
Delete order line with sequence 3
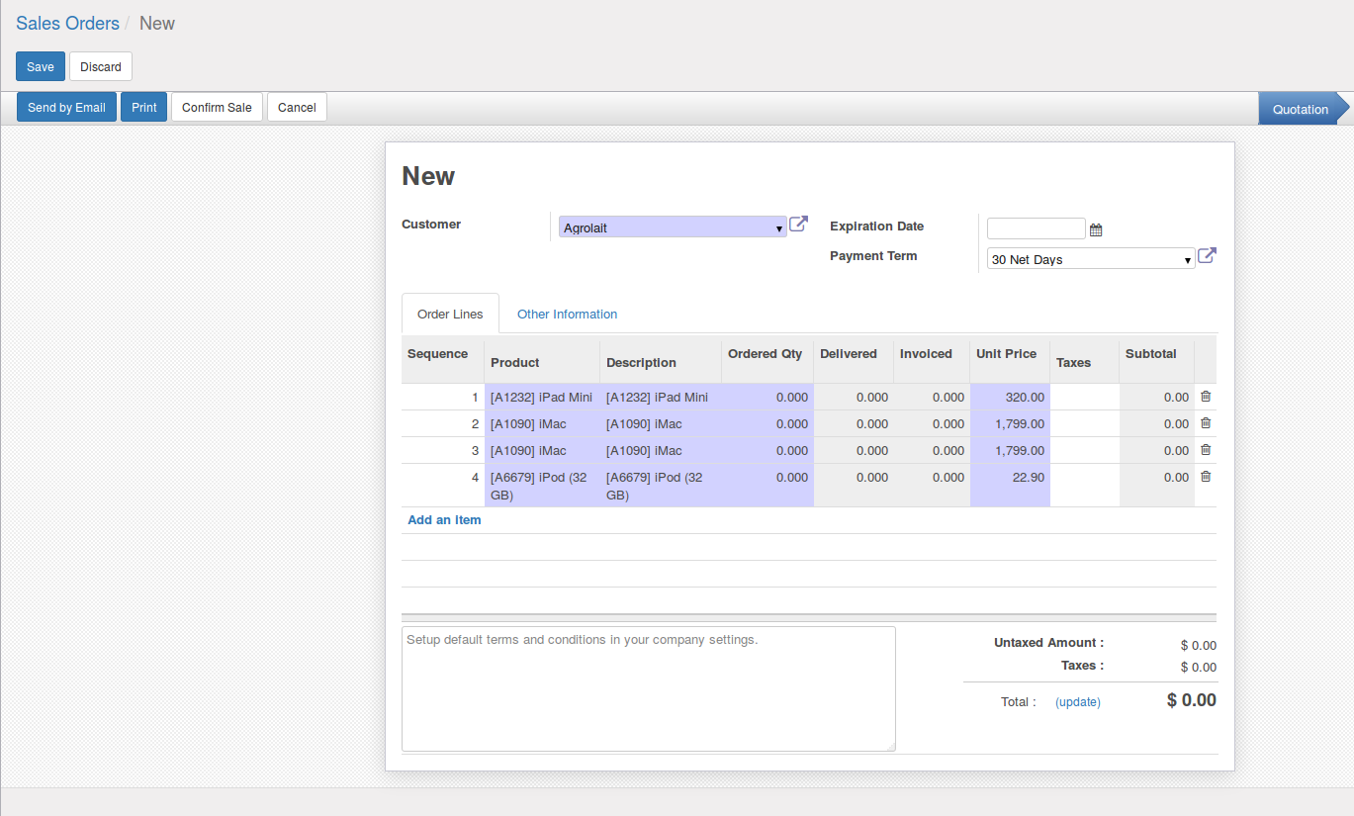[1205, 449]
